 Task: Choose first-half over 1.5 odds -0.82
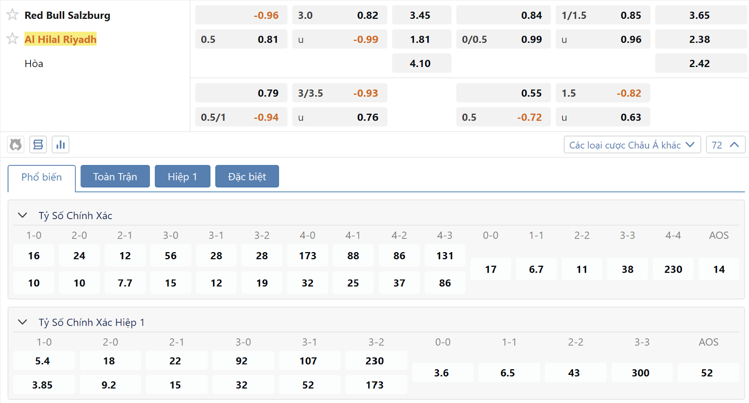pyautogui.click(x=603, y=93)
